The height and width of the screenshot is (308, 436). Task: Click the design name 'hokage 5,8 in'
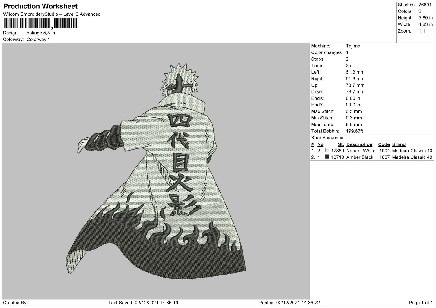[x=41, y=33]
